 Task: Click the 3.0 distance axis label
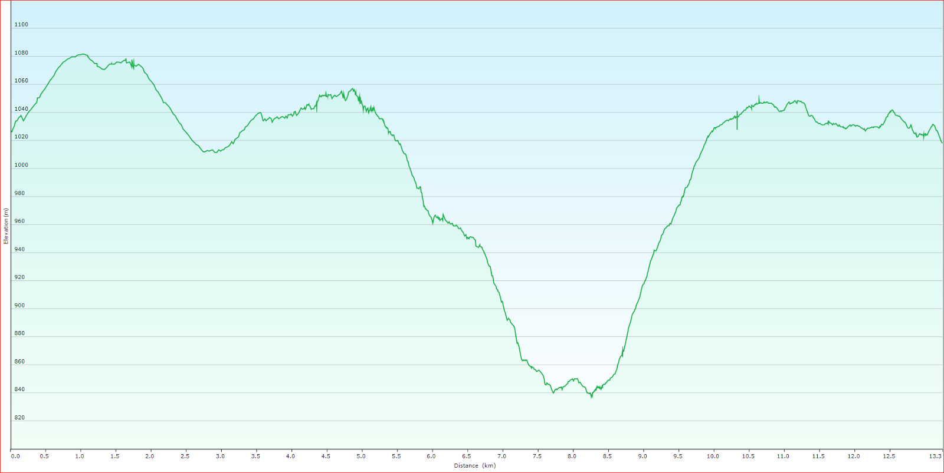tap(220, 457)
